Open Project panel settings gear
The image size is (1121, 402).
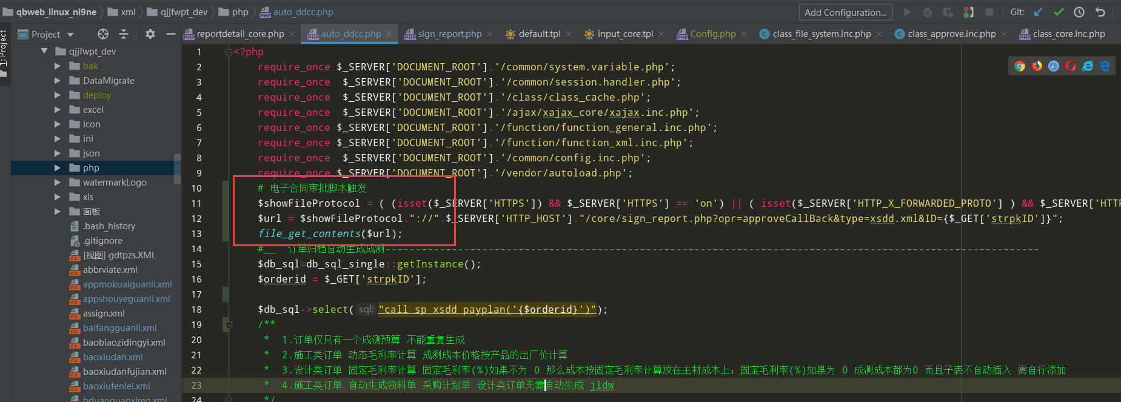coord(150,34)
